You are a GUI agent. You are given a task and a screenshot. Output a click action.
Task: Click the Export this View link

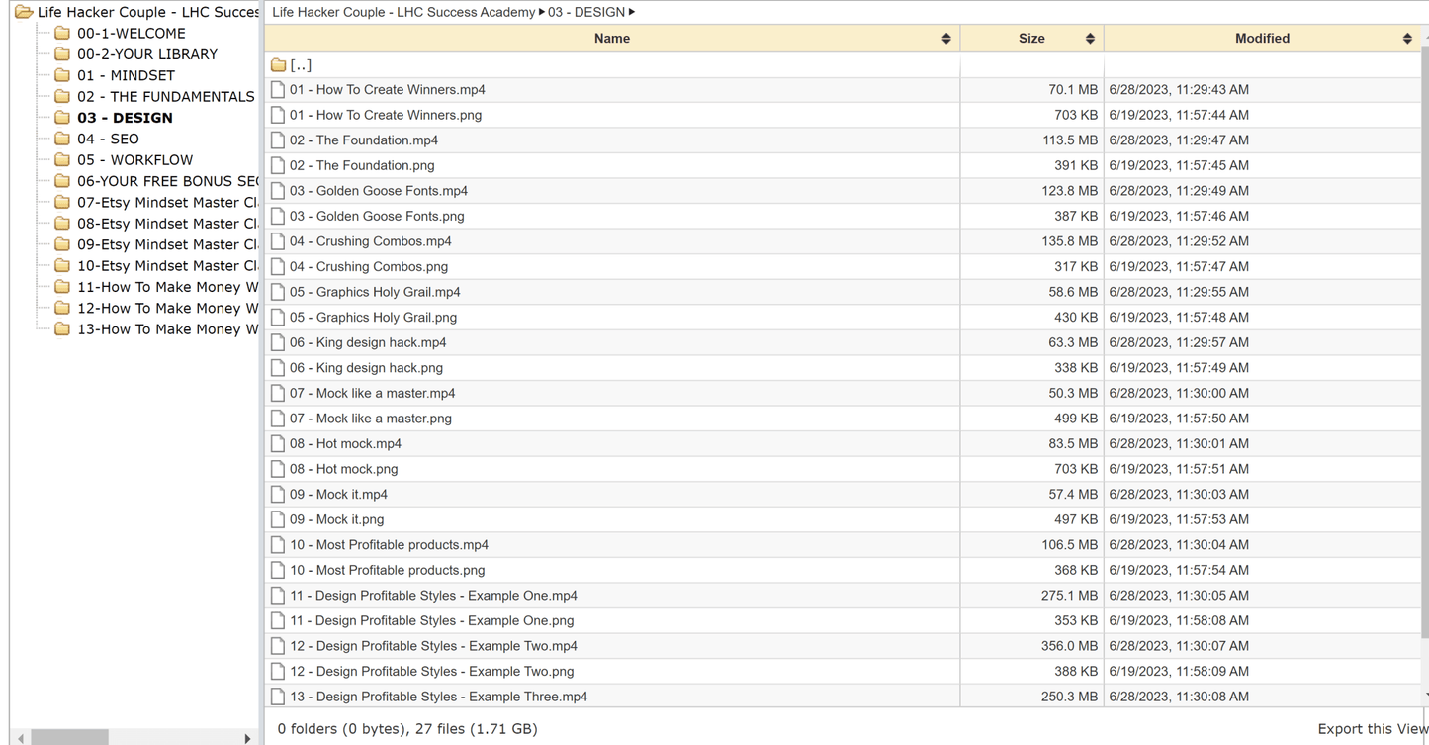[1373, 729]
